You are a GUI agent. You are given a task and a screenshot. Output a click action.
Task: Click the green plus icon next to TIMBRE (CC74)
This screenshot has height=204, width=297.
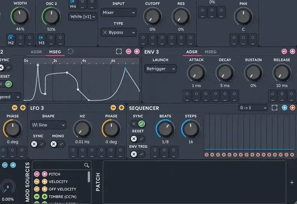[45, 196]
